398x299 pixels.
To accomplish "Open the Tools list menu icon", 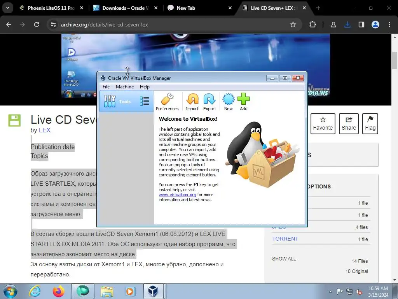I will pos(145,101).
